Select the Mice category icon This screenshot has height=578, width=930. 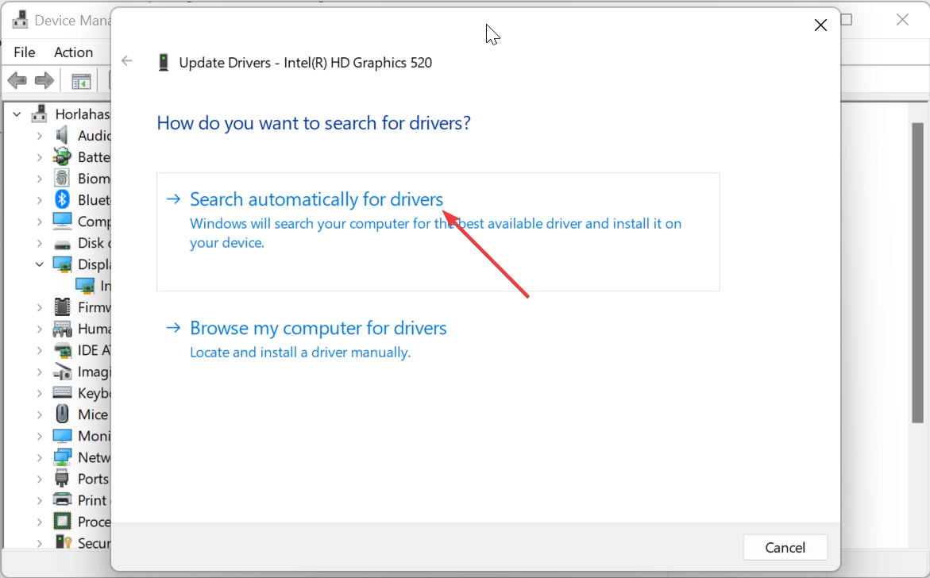[63, 414]
